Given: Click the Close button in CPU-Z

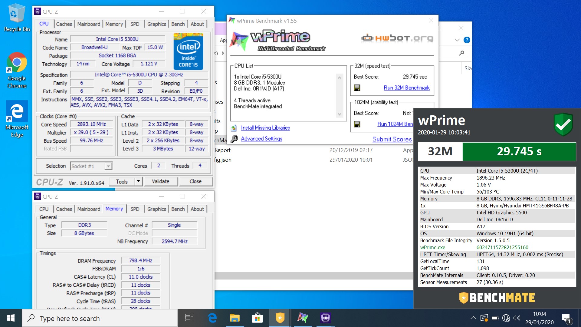Looking at the screenshot, I should point(195,181).
